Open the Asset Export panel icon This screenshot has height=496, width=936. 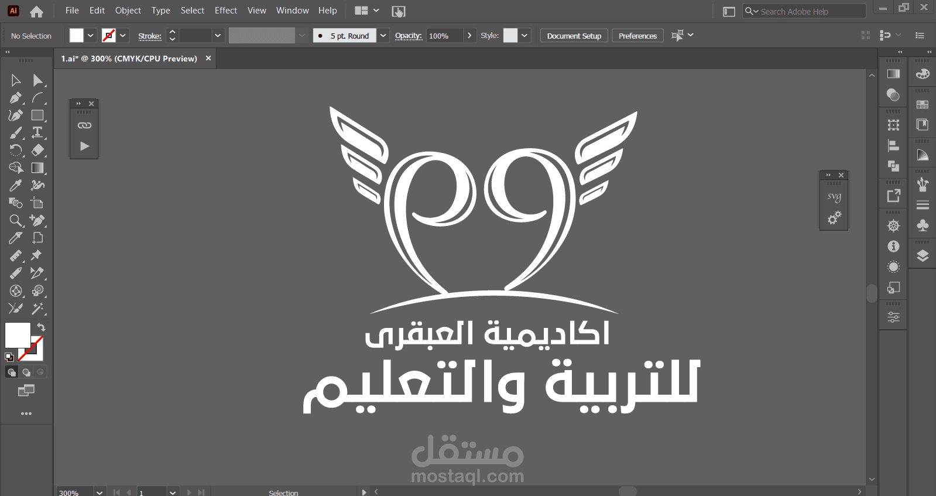click(893, 196)
